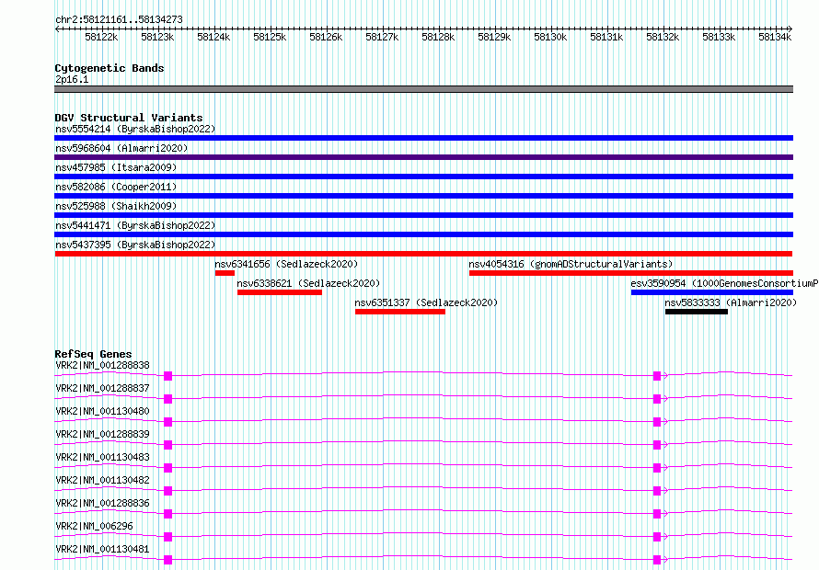Click the red nsv6338621 variant bar
Screen dimensions: 819x570
280,292
